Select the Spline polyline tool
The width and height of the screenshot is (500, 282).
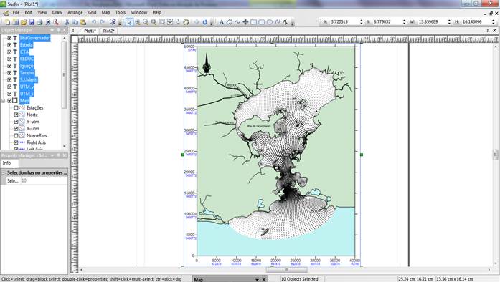tap(278, 22)
